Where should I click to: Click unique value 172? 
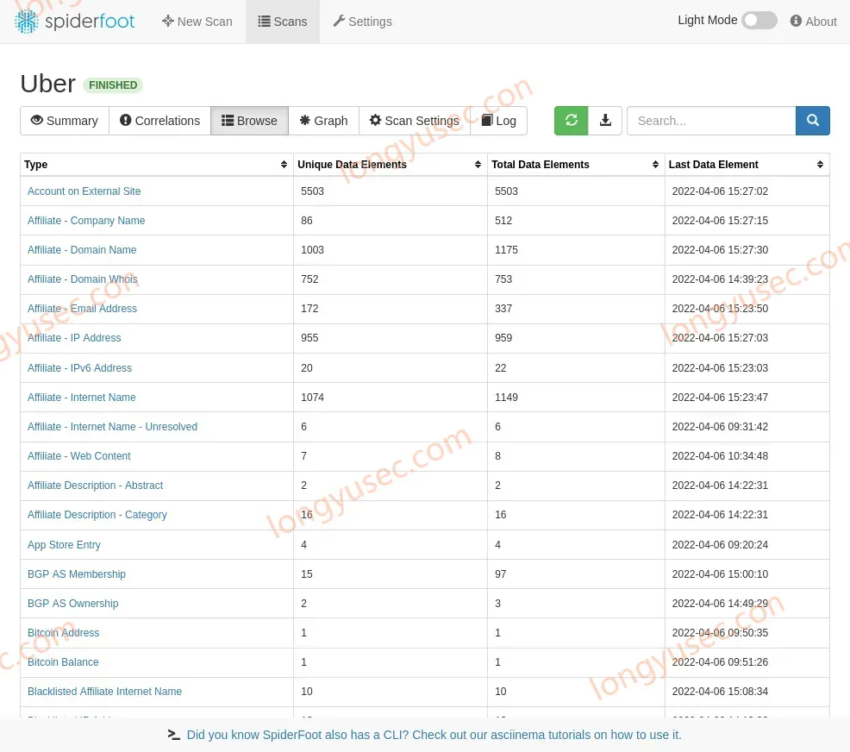tap(309, 309)
